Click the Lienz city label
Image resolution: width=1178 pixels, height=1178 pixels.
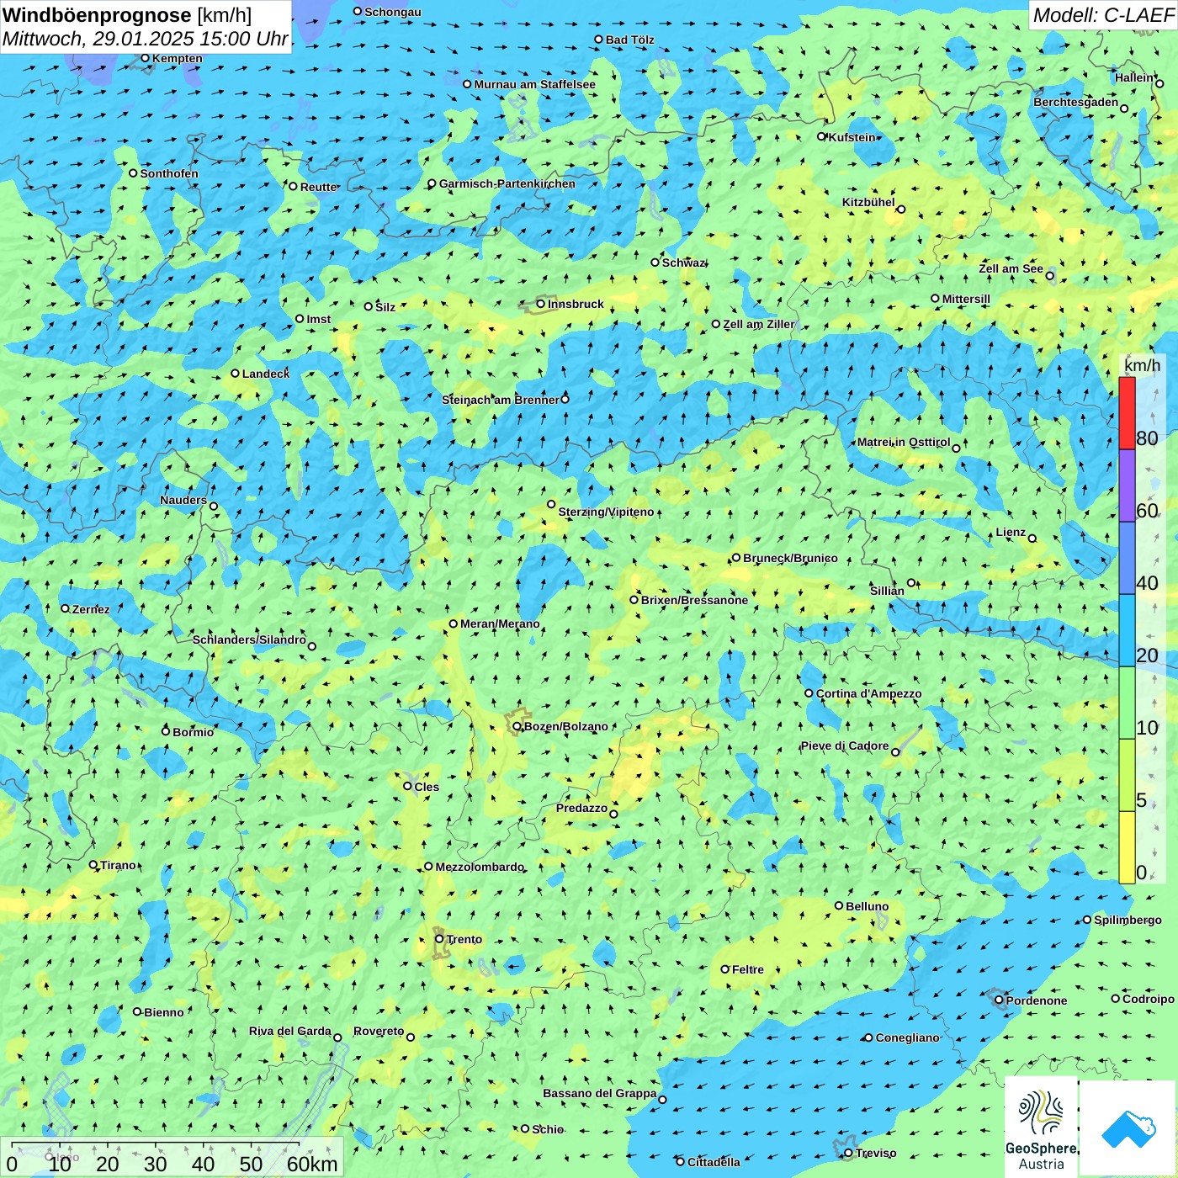tap(1011, 532)
